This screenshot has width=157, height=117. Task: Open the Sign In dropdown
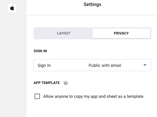(92, 65)
